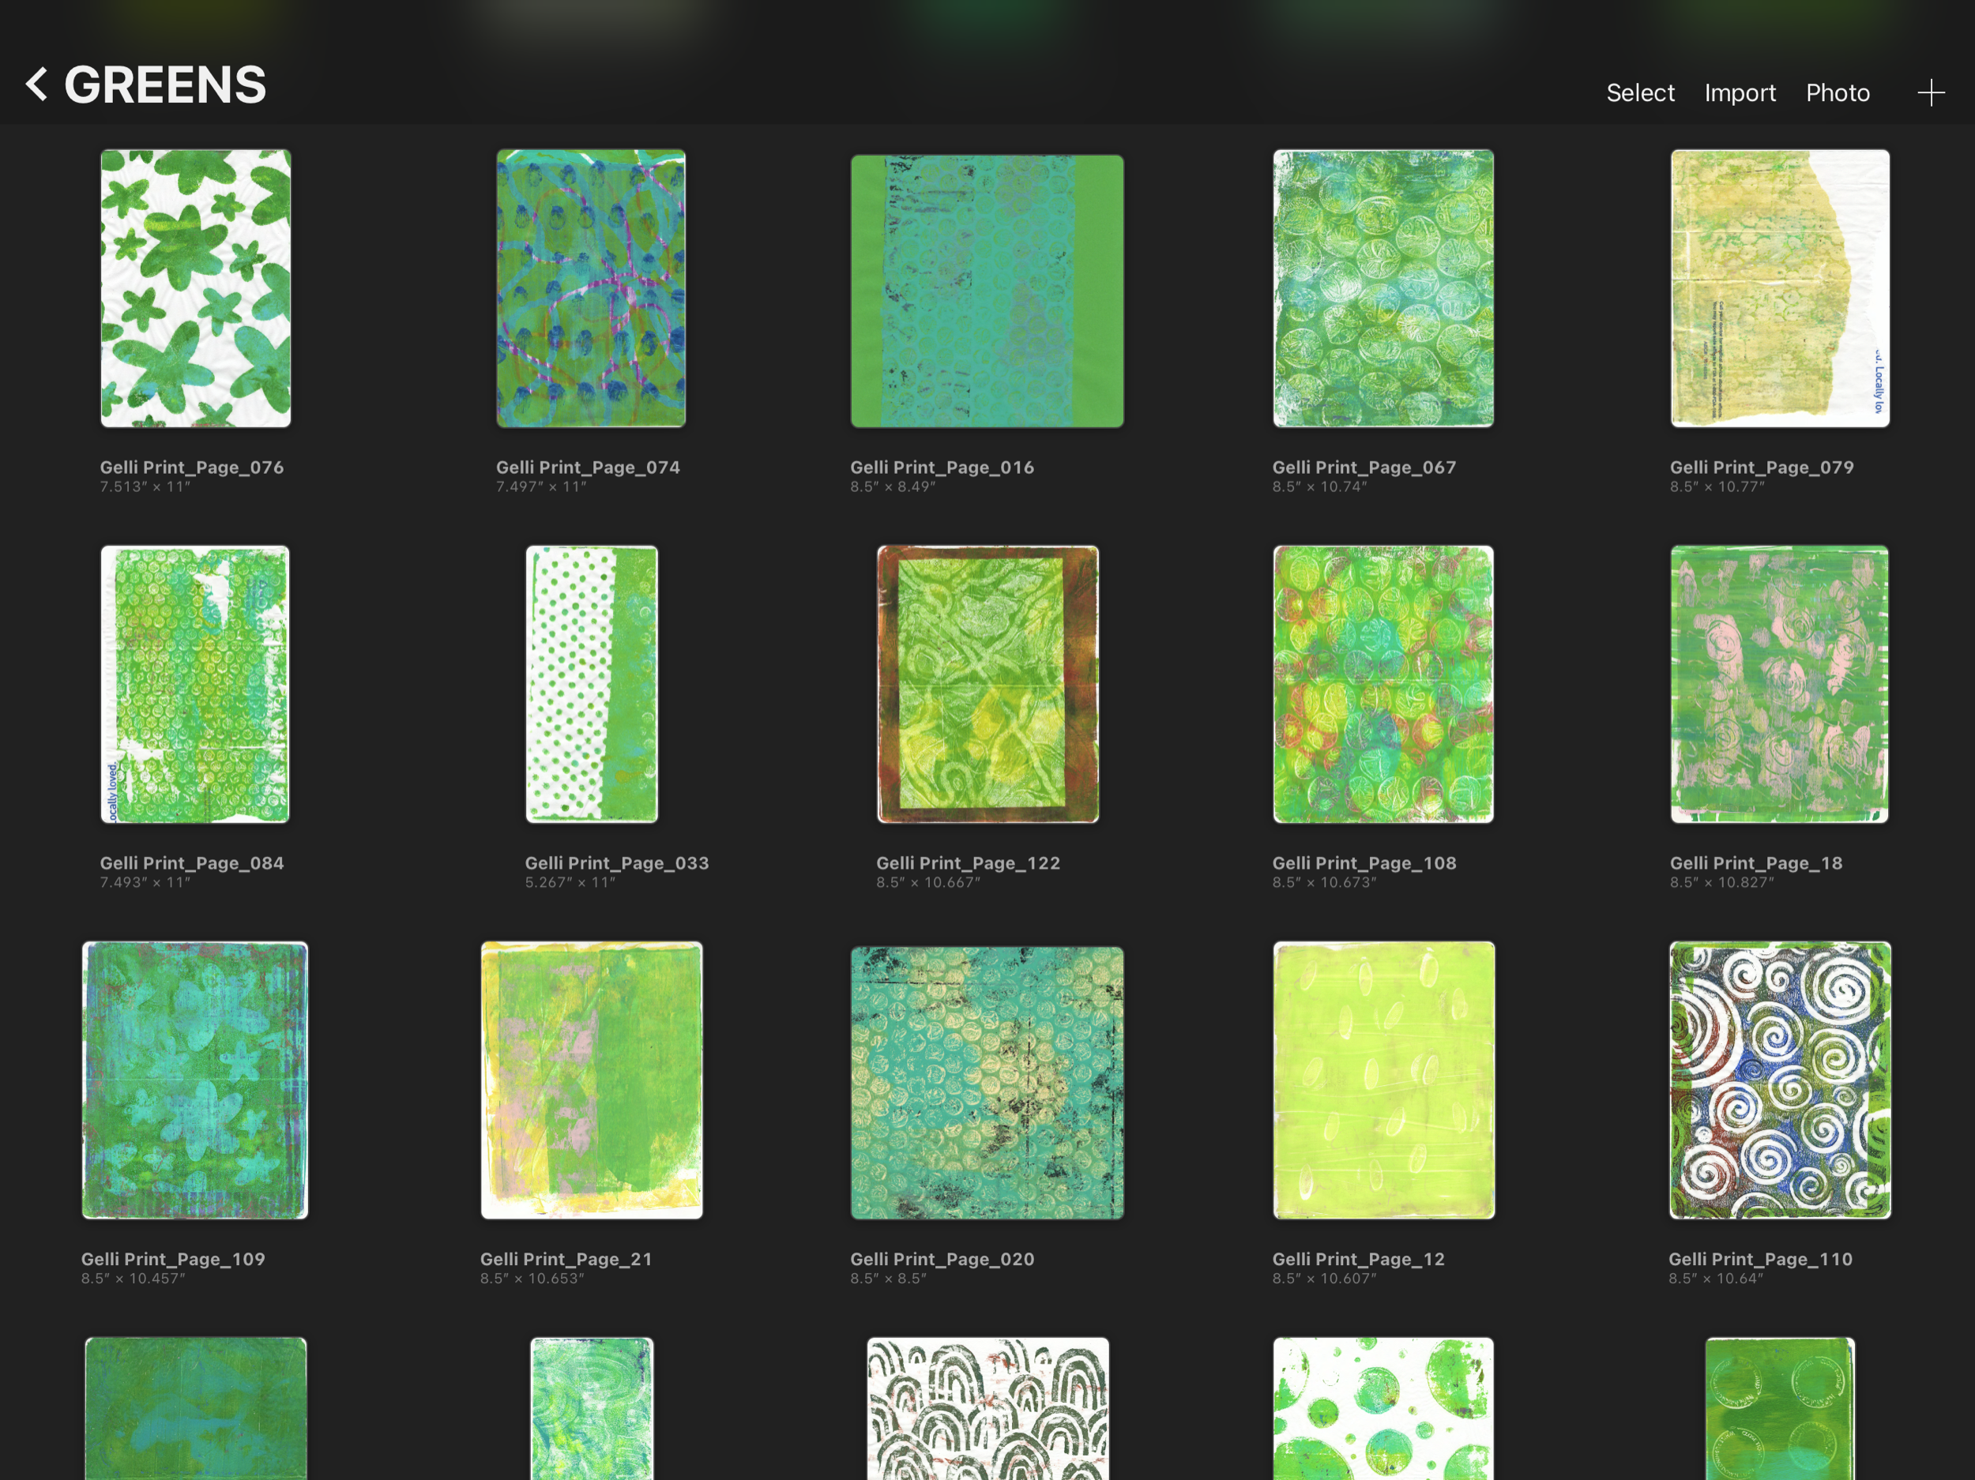Open Gelli Print_Page_076 flower artwork

click(196, 288)
